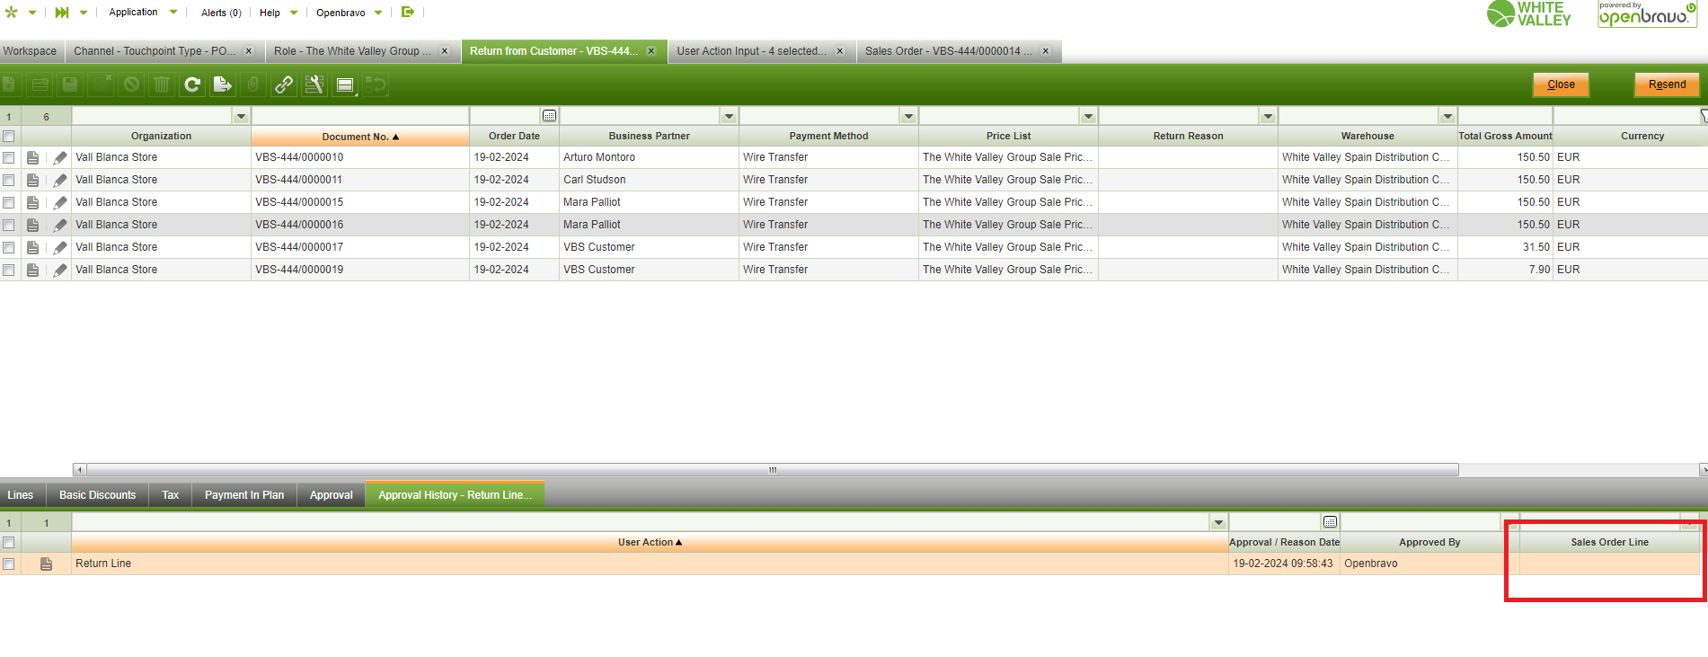The image size is (1708, 657).
Task: Open Alerts (0) link
Action: point(221,13)
